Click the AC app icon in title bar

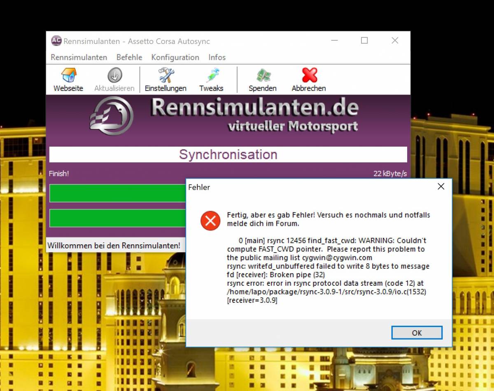[x=56, y=41]
